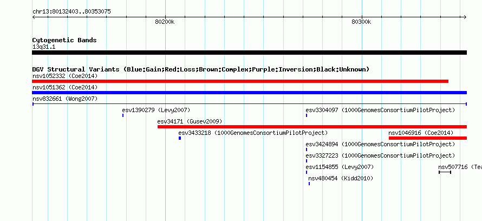Click the right arrowhead of the ruler

point(465,17)
